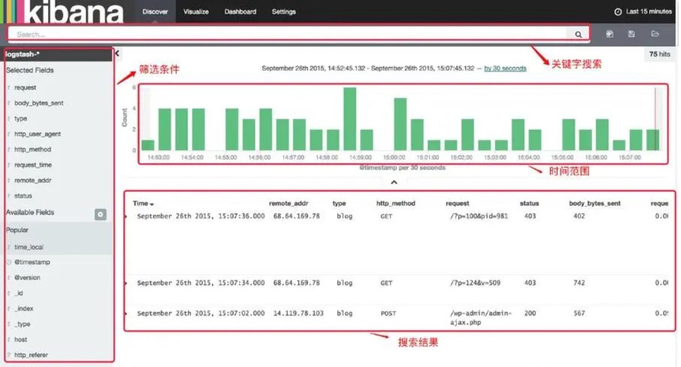
Task: Click the clock time picker icon
Action: [618, 12]
